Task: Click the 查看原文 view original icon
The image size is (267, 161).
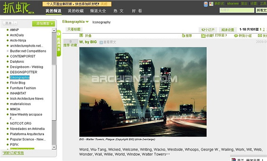Action: click(101, 42)
